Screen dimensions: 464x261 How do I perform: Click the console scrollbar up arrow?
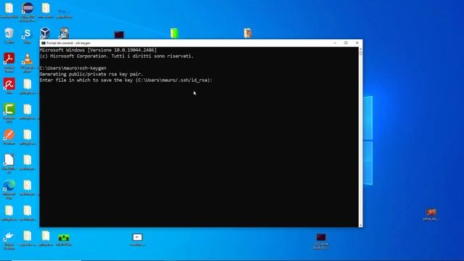pyautogui.click(x=360, y=49)
